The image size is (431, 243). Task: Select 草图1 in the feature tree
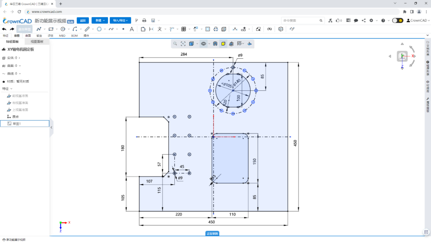[x=25, y=123]
